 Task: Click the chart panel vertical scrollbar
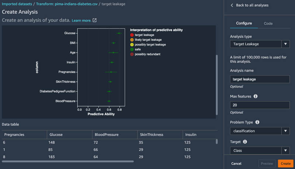pyautogui.click(x=217, y=85)
